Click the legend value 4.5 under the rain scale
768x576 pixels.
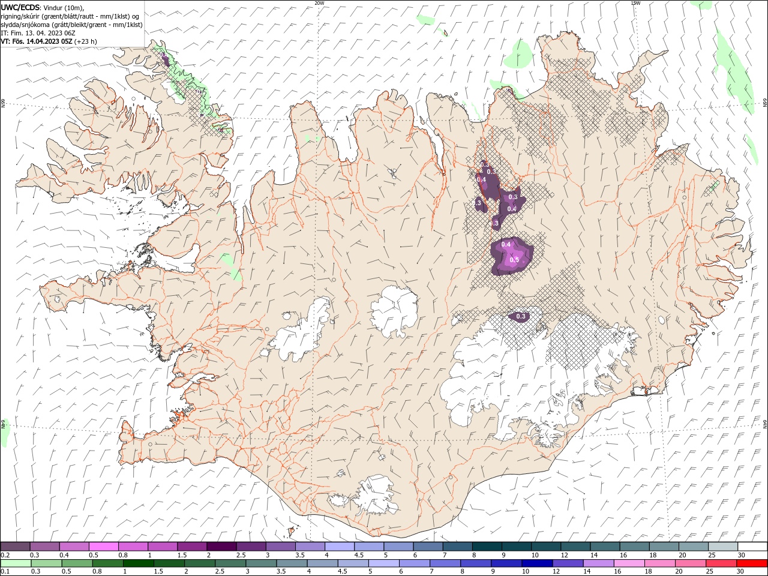click(344, 572)
